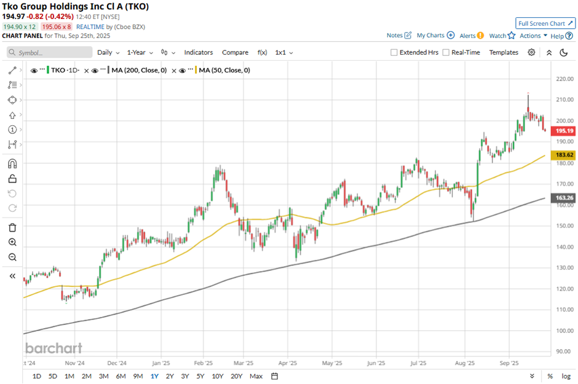The width and height of the screenshot is (578, 384).
Task: Add to My Charts
Action: tap(435, 36)
